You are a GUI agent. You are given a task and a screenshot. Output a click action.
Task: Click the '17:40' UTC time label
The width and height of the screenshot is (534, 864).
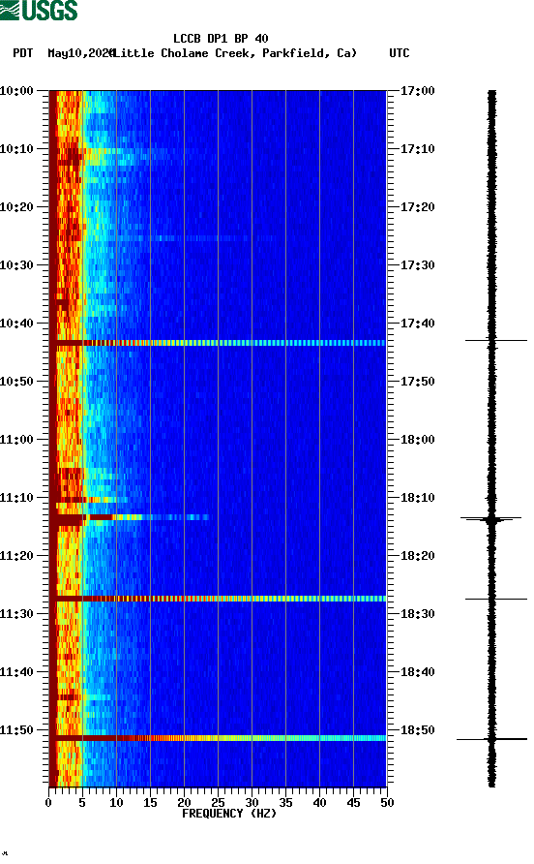pyautogui.click(x=417, y=323)
